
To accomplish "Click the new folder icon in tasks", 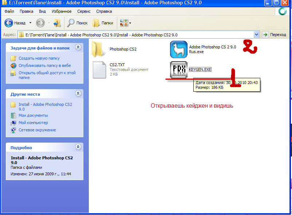I will click(x=13, y=58).
